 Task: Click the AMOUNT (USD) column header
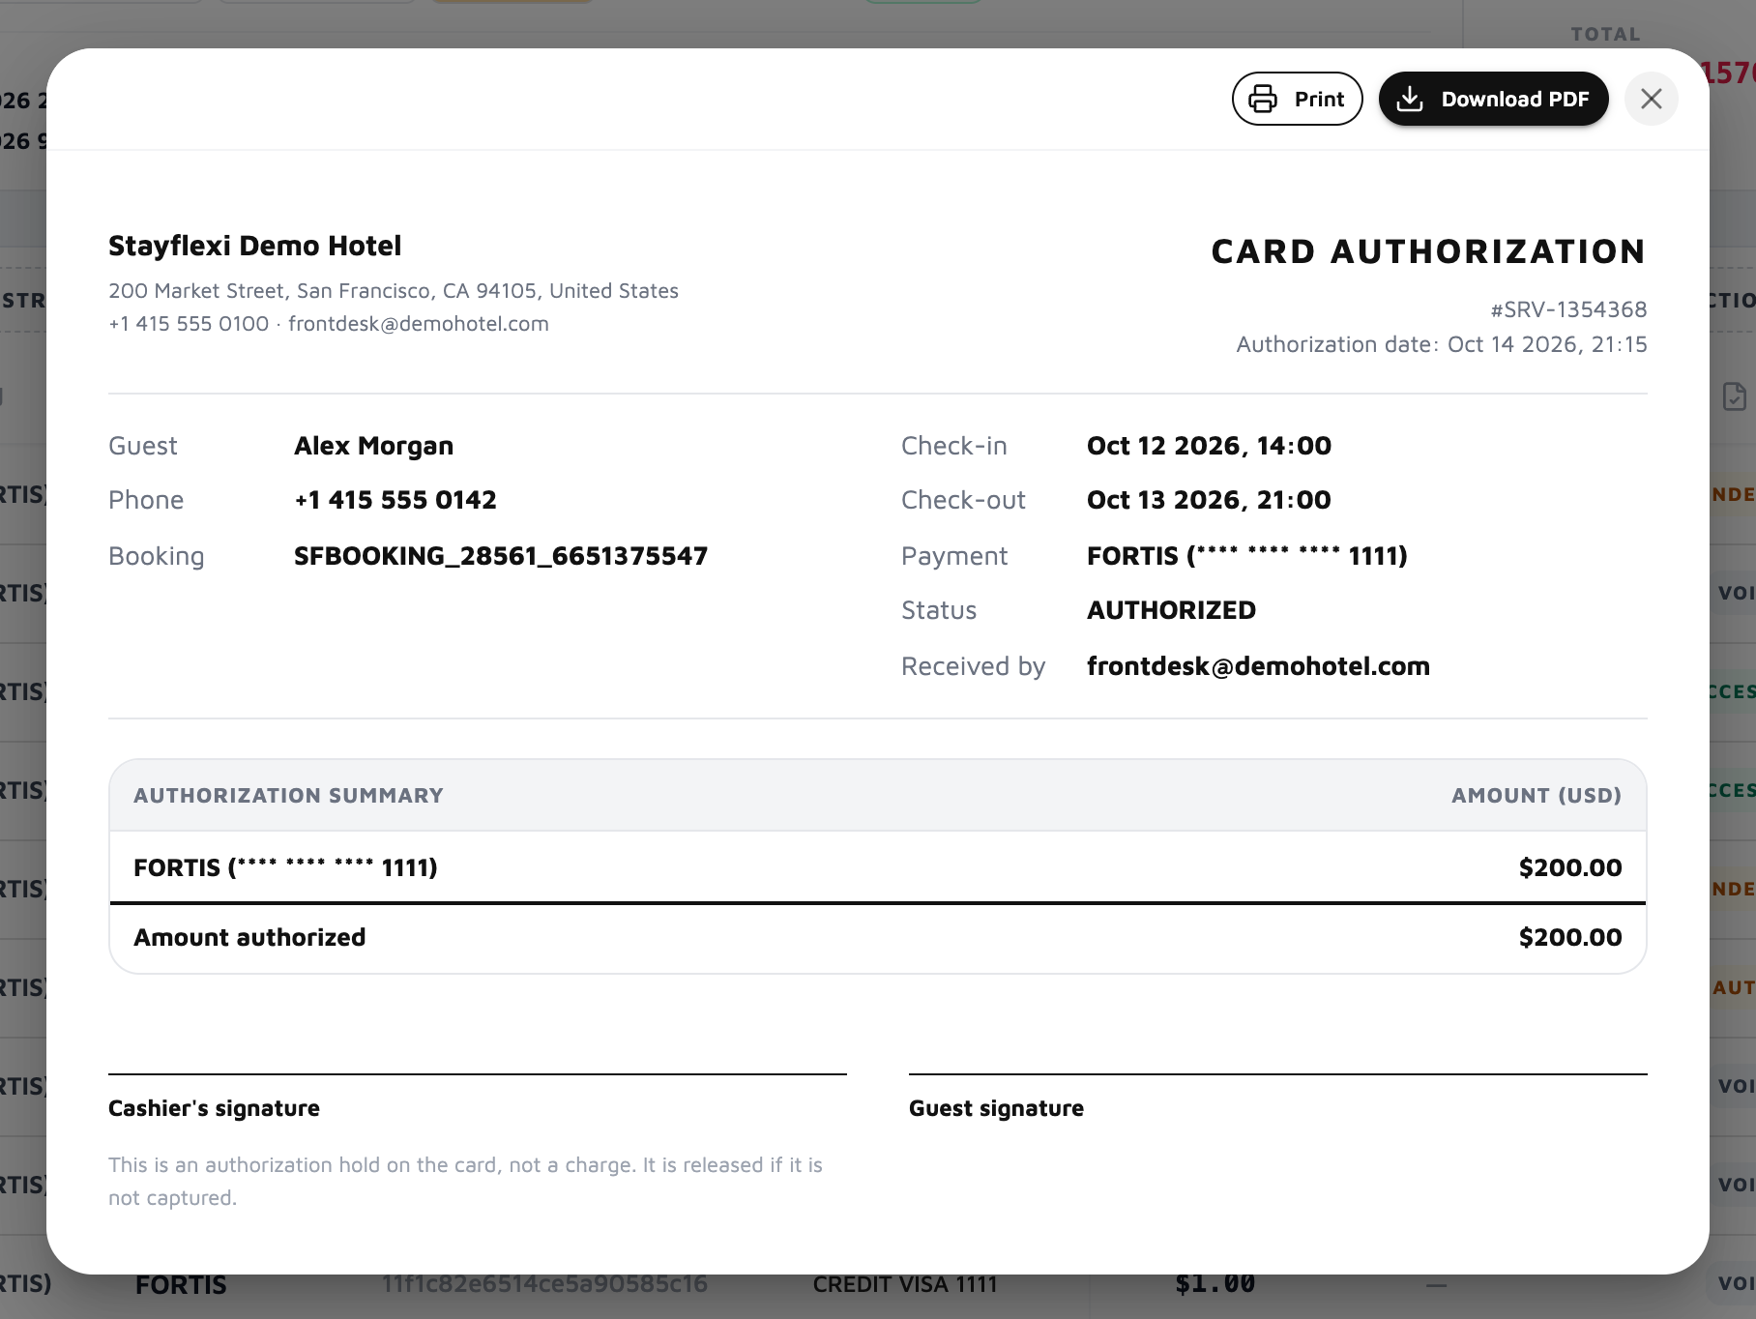1536,795
